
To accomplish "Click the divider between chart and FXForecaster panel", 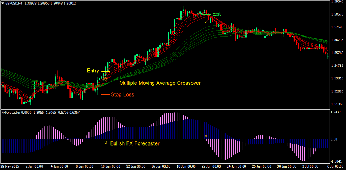I will [163, 109].
